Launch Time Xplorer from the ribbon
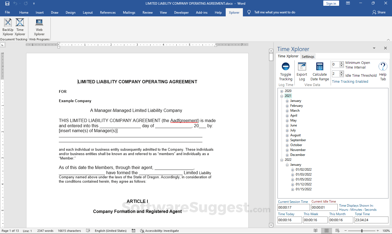The width and height of the screenshot is (392, 234). tap(20, 26)
